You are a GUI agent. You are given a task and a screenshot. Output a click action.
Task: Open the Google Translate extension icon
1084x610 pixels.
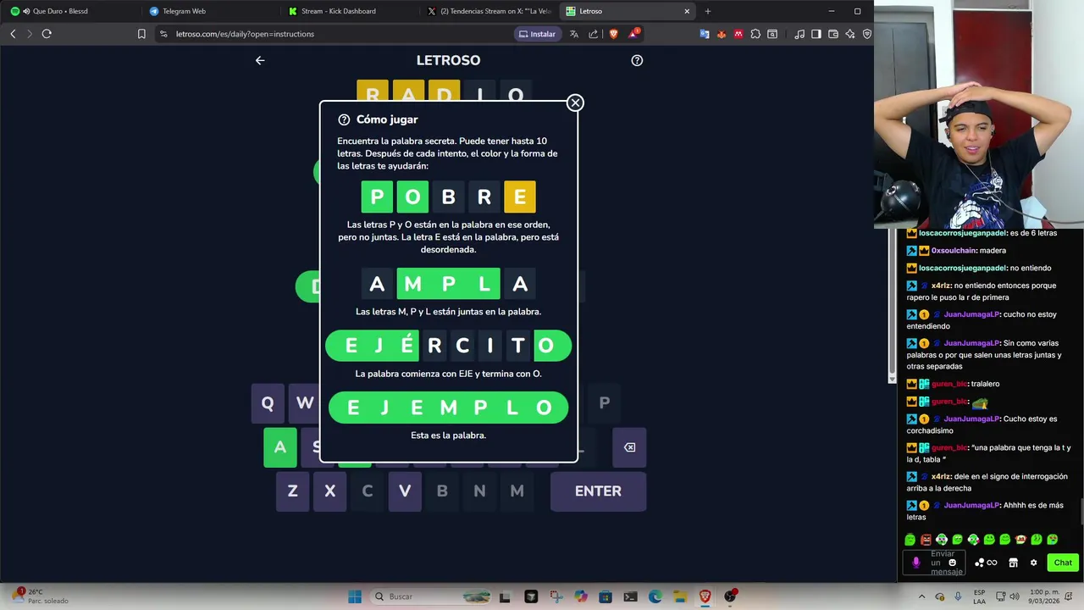pyautogui.click(x=704, y=34)
